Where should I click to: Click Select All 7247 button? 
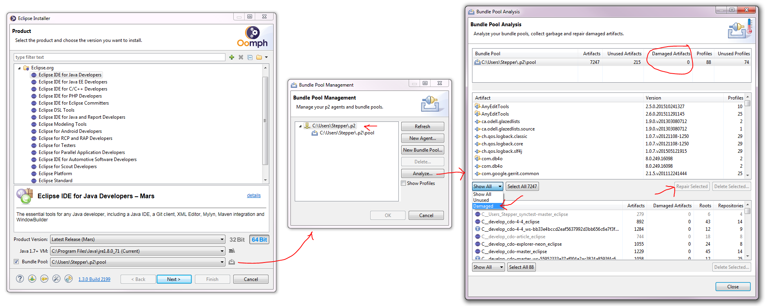(x=522, y=186)
